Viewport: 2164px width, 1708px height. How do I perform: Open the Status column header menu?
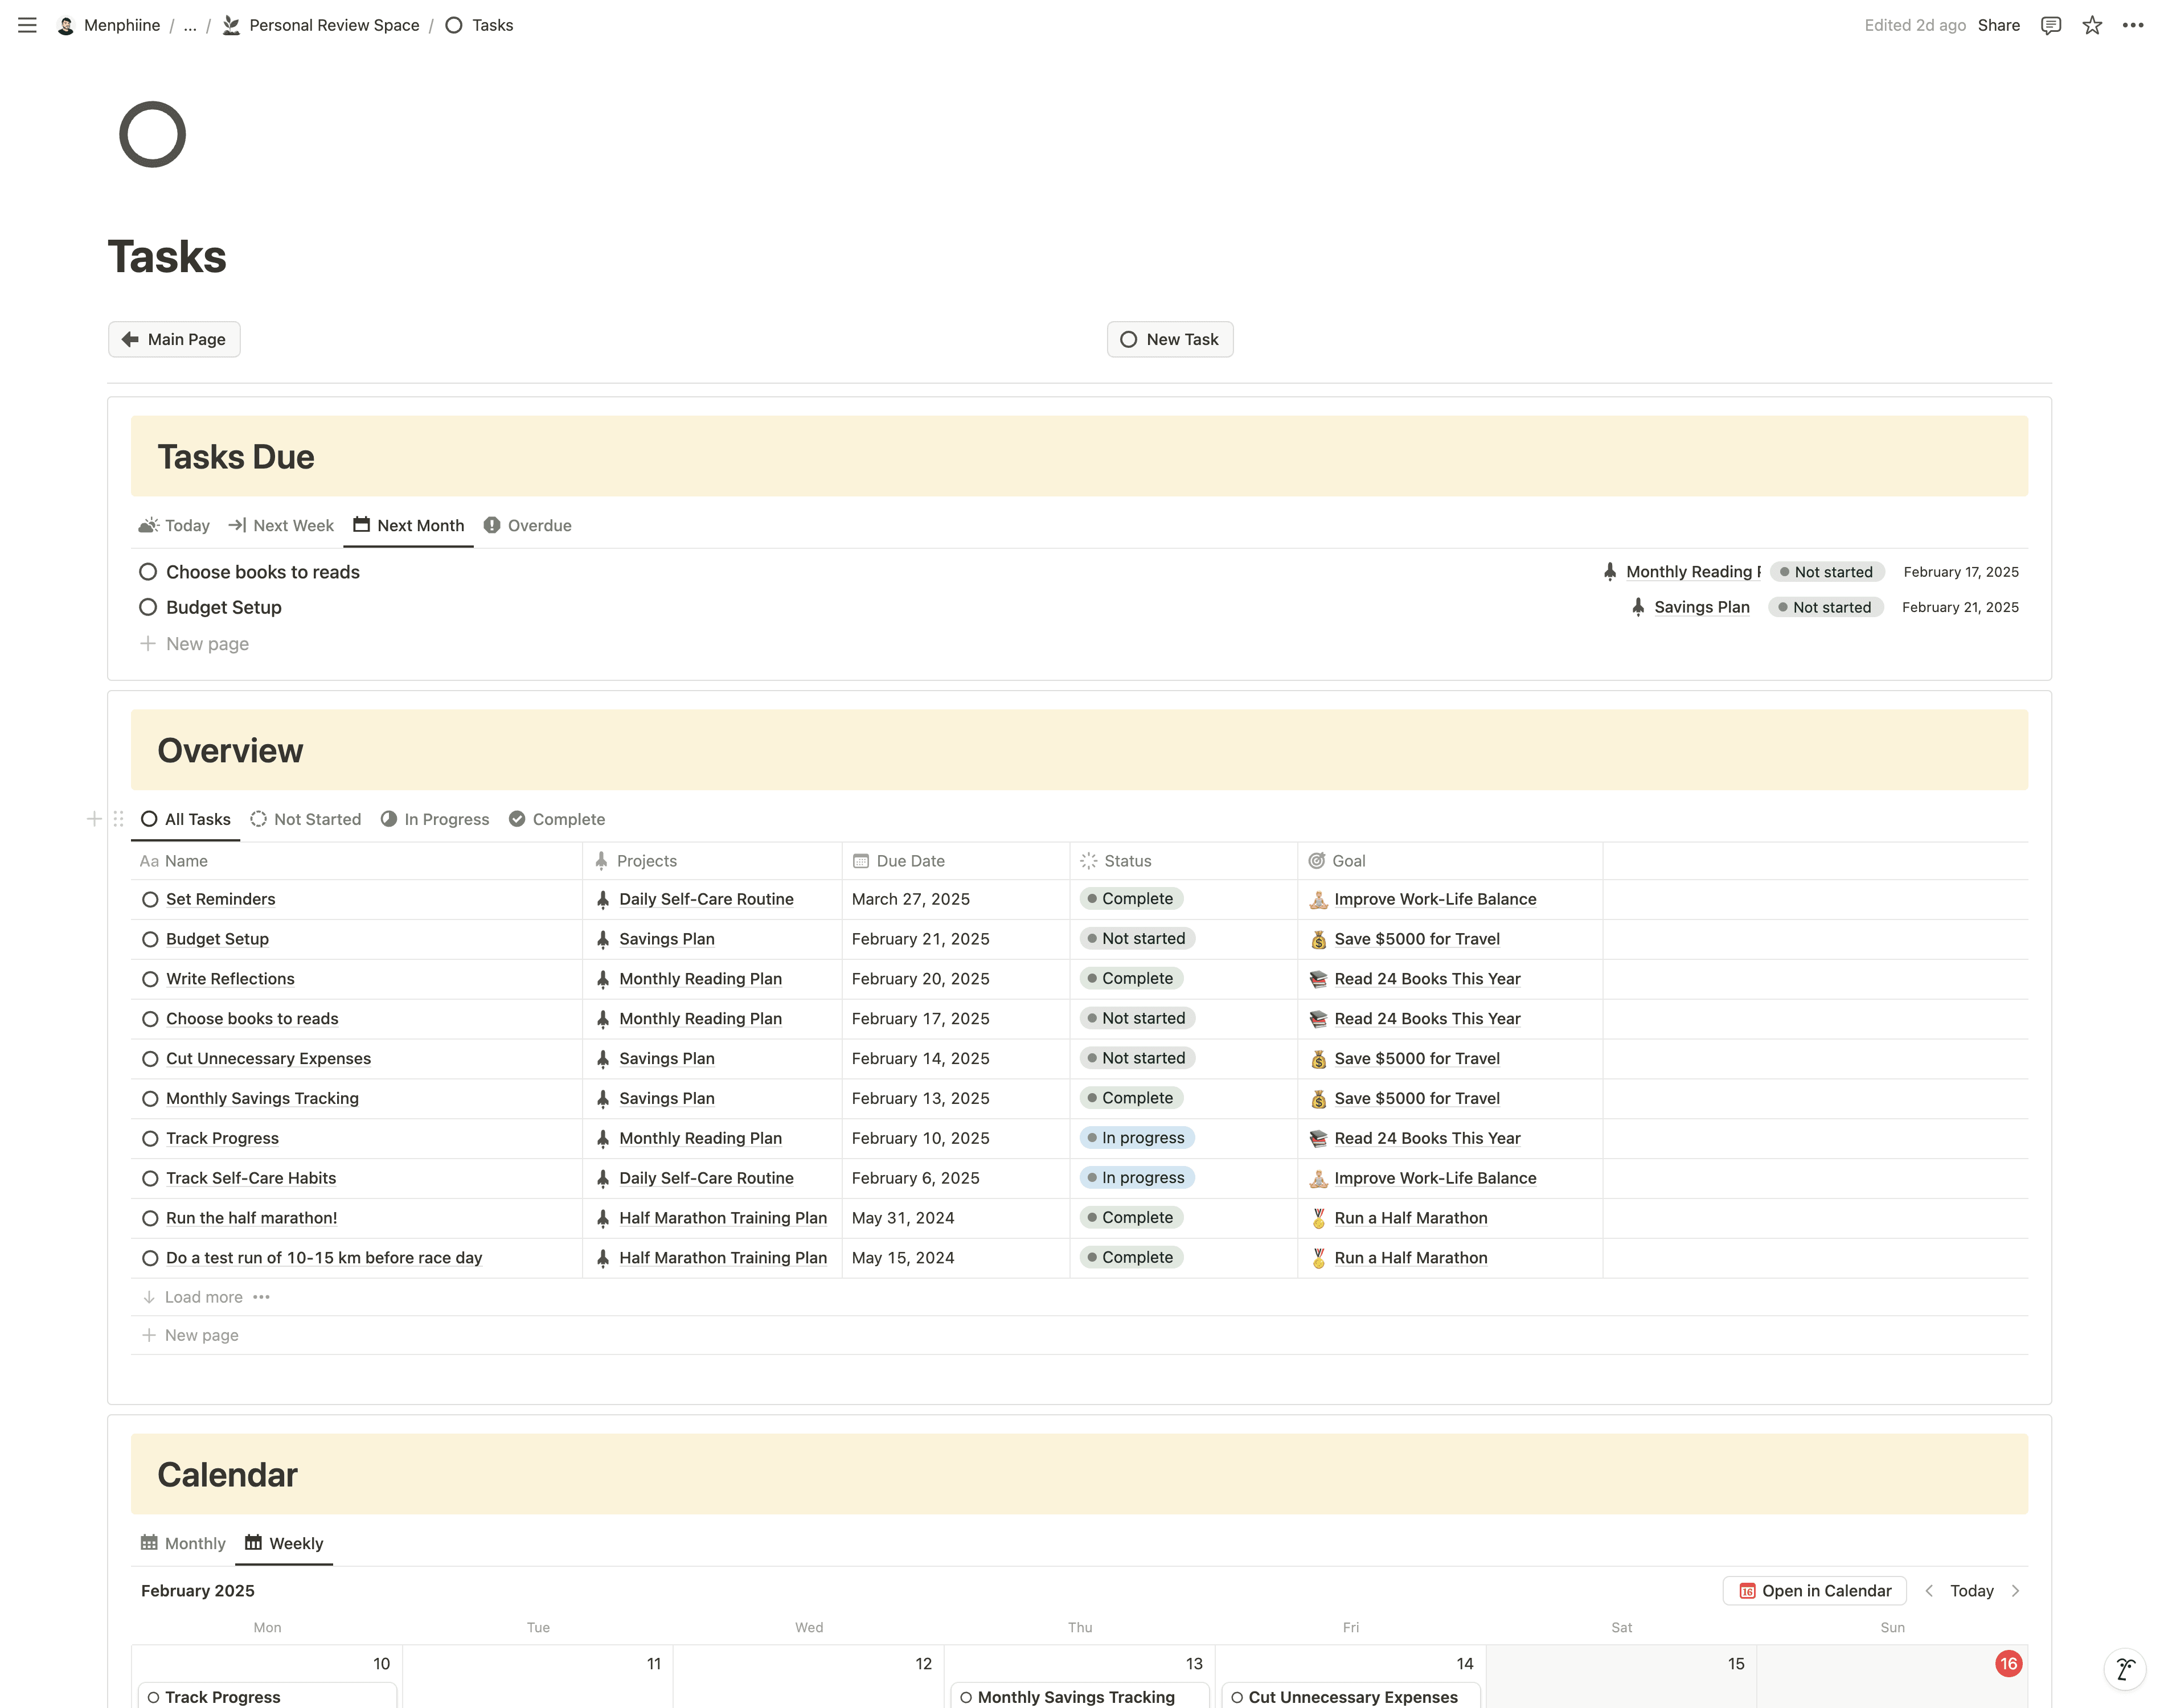[1127, 861]
